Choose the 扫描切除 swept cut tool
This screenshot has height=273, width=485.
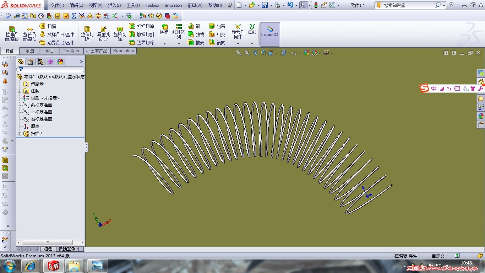click(x=141, y=26)
